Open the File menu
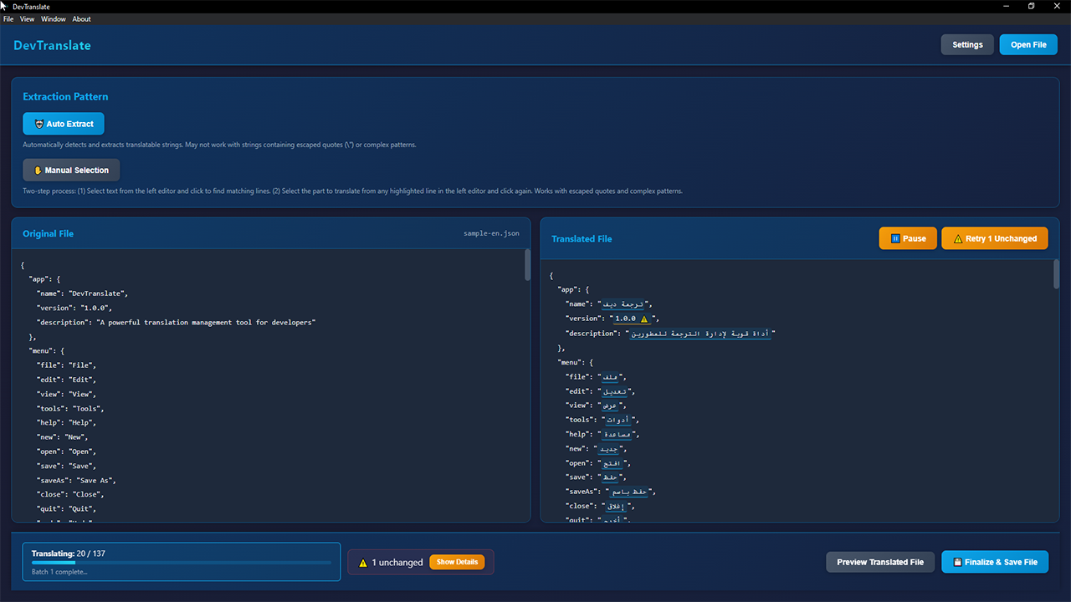 pos(8,19)
